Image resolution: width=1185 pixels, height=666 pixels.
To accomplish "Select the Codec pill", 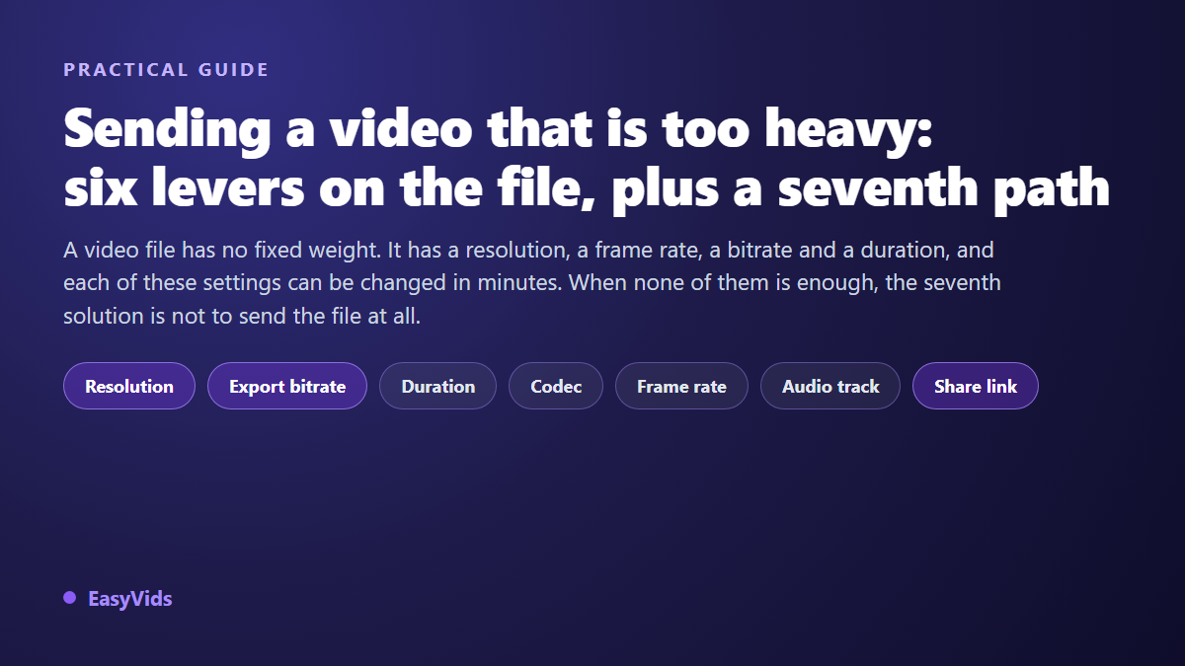I will pos(556,386).
